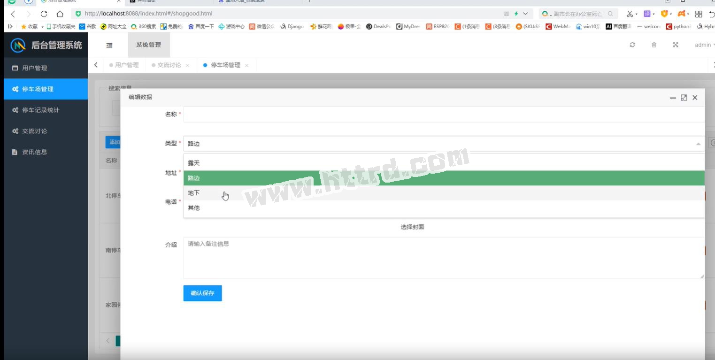Maximize the 编辑数据 dialog
715x360 pixels.
coord(684,98)
